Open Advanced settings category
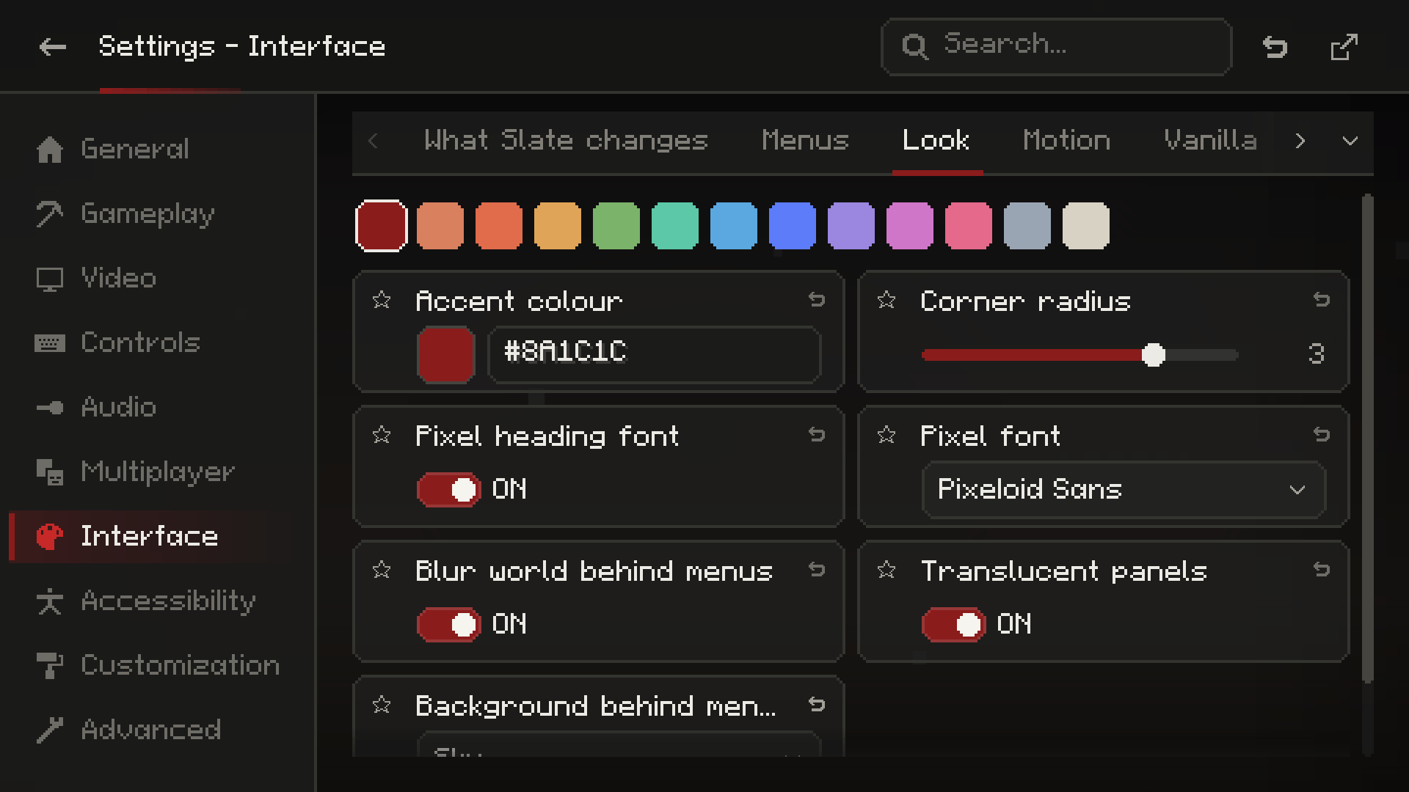1409x792 pixels. (158, 730)
